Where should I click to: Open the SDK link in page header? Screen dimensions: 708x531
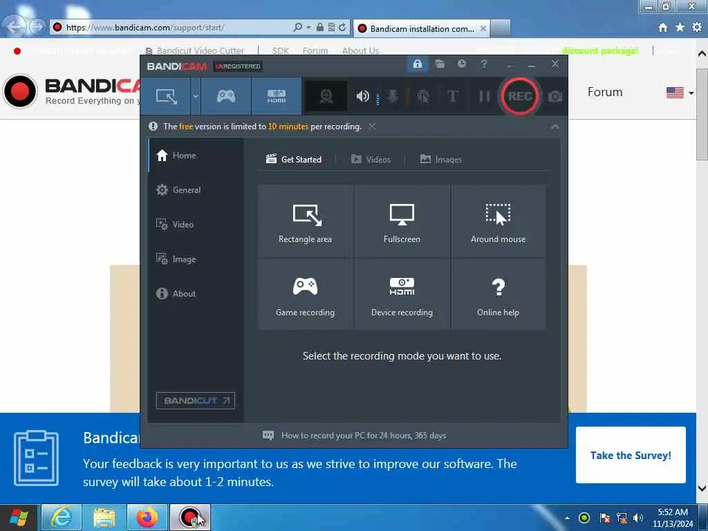281,50
